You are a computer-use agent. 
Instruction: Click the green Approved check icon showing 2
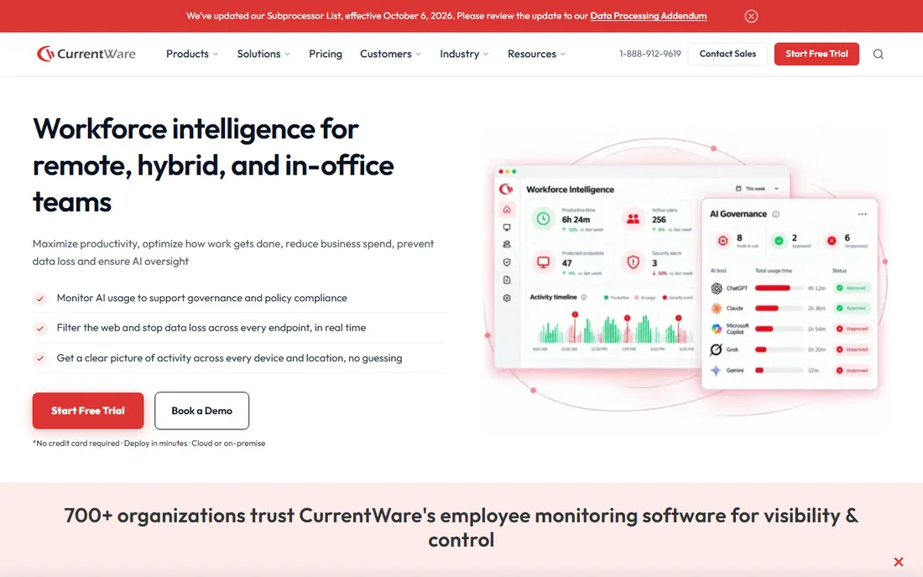(778, 240)
